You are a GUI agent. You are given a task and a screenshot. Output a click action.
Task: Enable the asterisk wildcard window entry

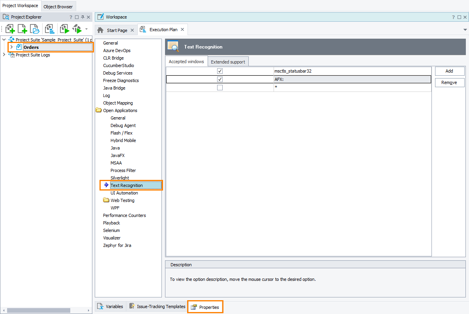coord(220,87)
